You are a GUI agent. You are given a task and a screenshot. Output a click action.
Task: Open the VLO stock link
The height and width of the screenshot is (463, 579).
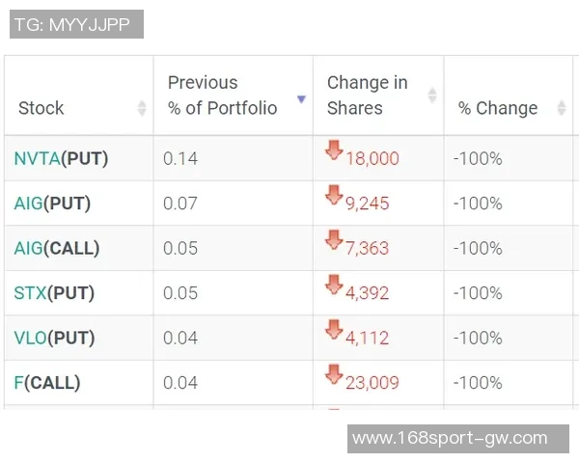[31, 338]
